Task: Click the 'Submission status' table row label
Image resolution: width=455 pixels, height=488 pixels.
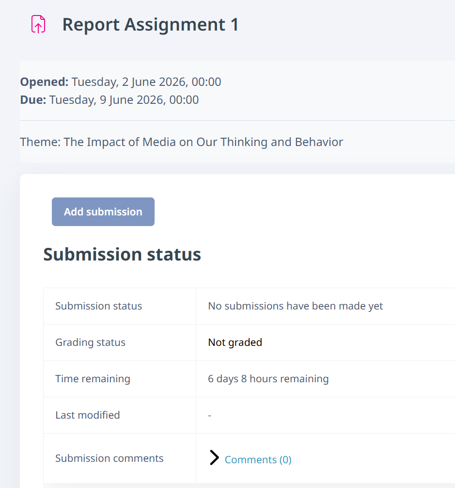Action: pos(98,306)
